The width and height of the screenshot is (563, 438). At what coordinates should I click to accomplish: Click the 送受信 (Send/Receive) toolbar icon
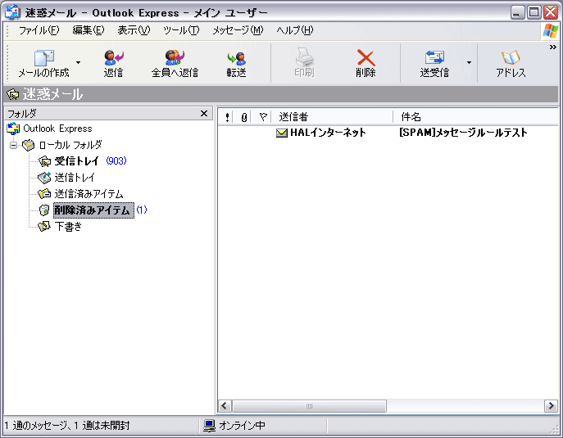(x=434, y=57)
